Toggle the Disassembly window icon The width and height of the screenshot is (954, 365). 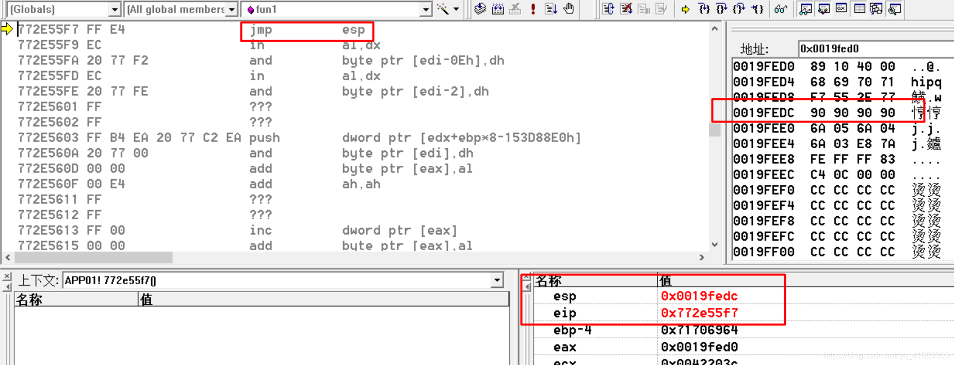[895, 9]
